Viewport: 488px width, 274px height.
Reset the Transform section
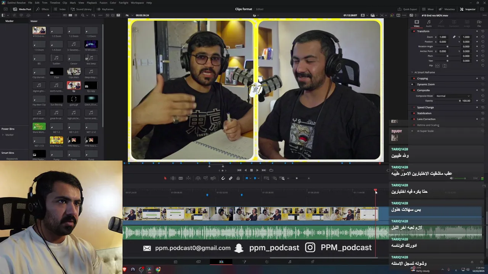(x=483, y=31)
